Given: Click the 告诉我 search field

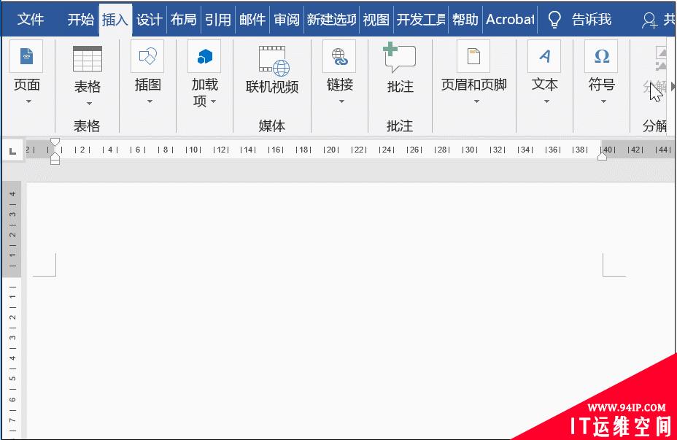Looking at the screenshot, I should pyautogui.click(x=592, y=20).
